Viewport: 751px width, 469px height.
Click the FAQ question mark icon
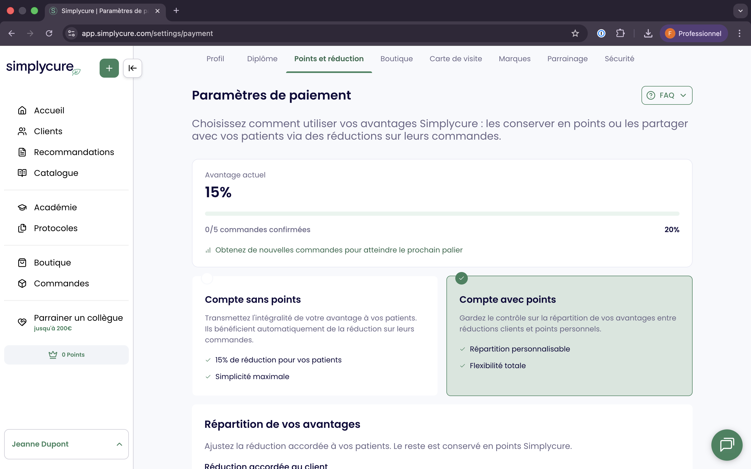651,95
